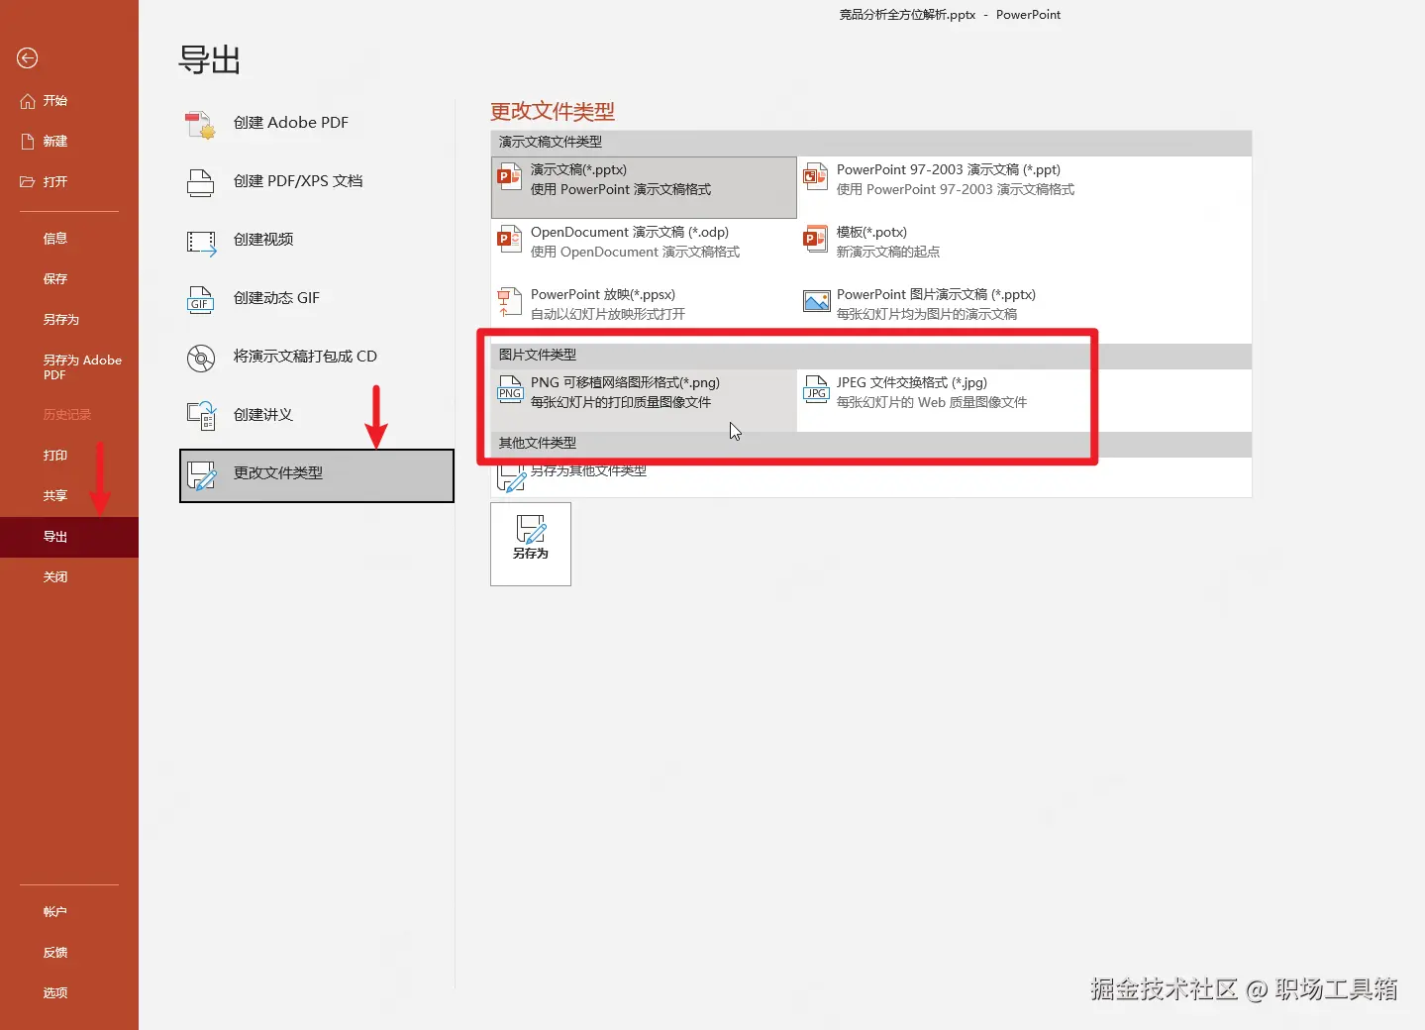The image size is (1425, 1030).
Task: Open the 反馈 page
Action: coord(69,953)
